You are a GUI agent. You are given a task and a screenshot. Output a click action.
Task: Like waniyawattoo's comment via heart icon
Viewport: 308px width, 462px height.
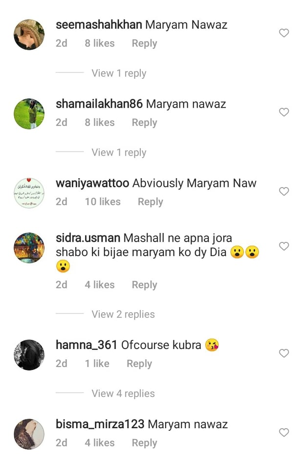coord(284,191)
